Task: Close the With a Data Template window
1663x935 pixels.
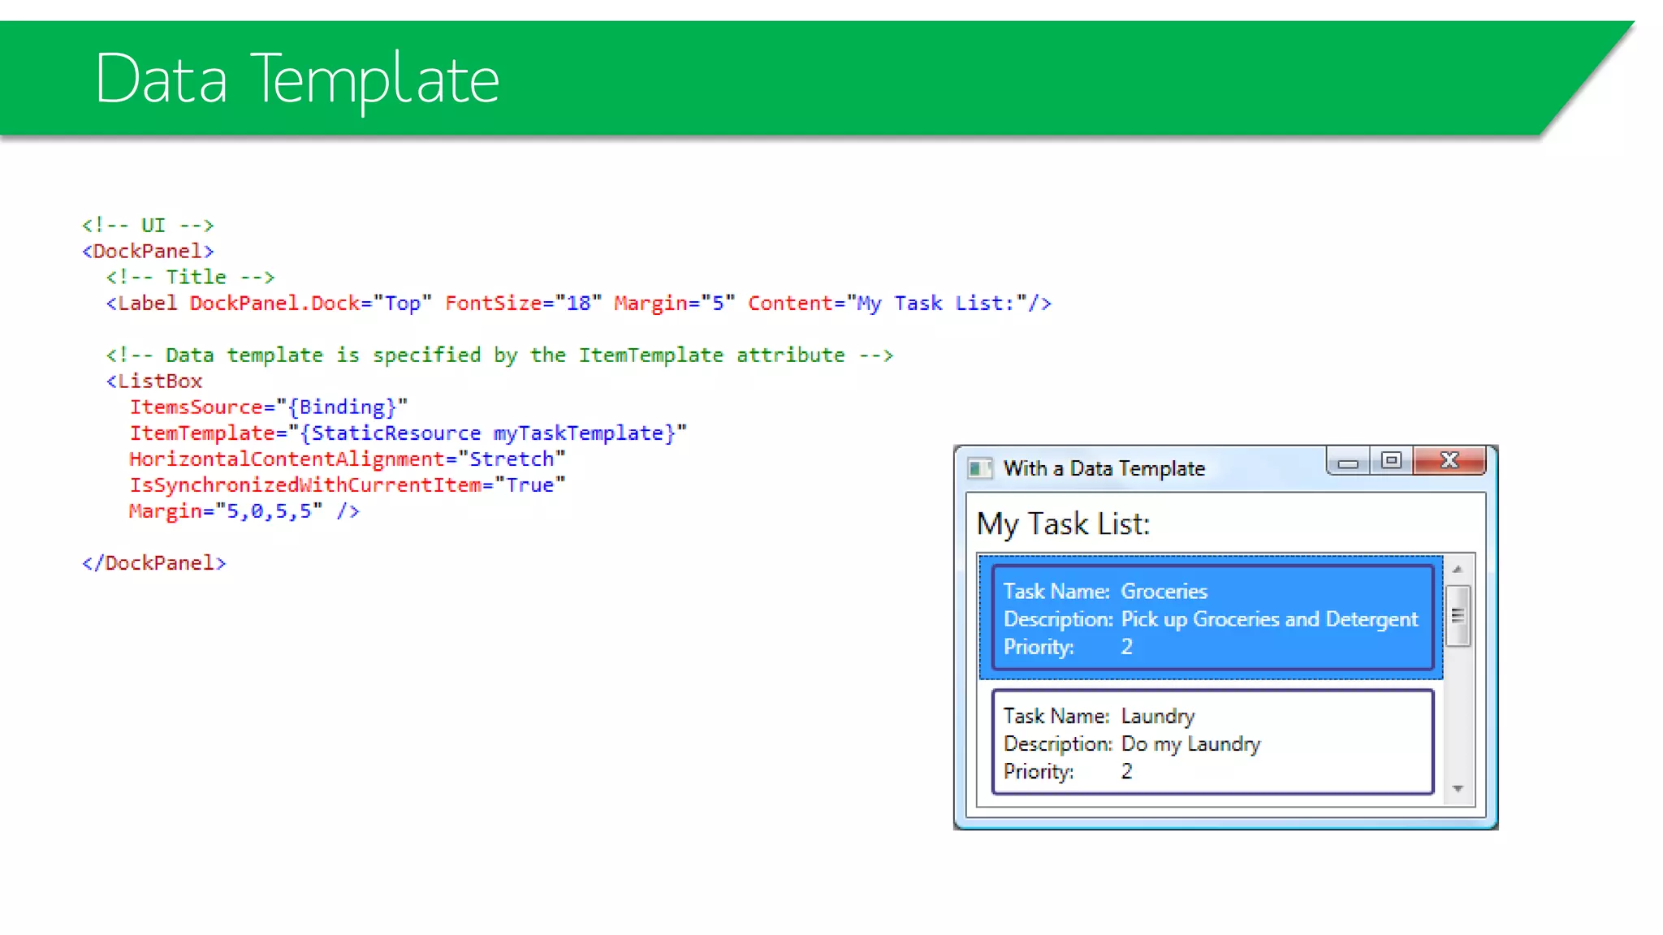Action: tap(1449, 461)
